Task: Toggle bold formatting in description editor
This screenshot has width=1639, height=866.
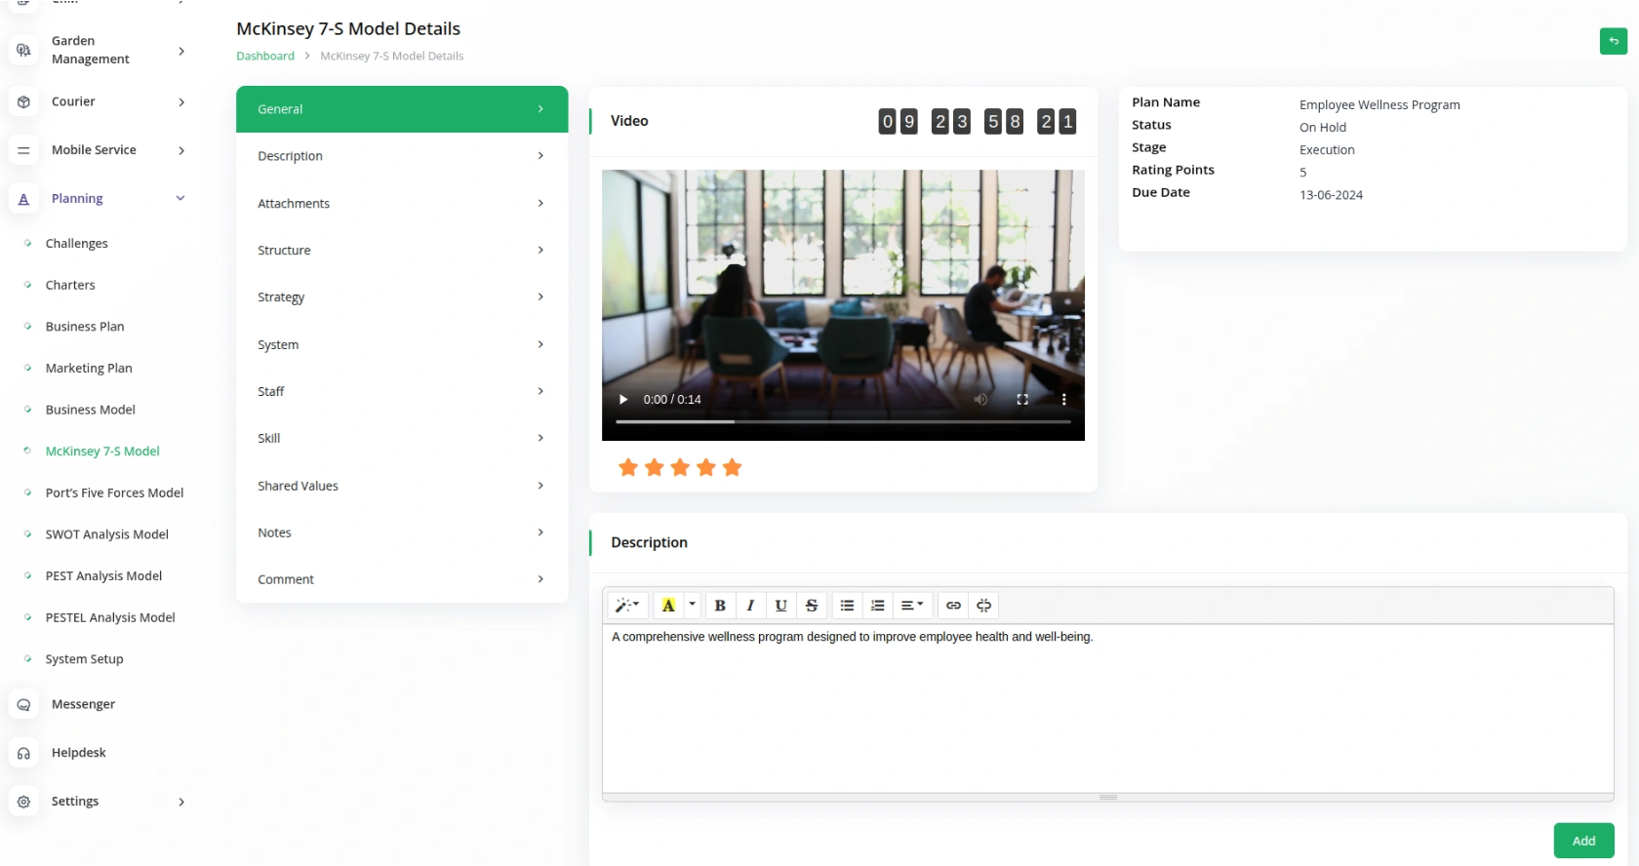Action: (x=720, y=606)
